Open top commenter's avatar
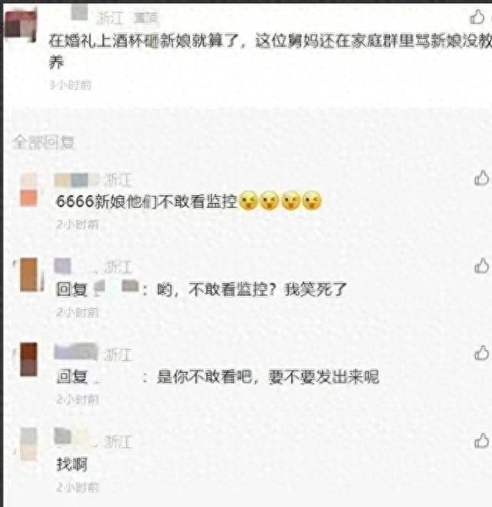Viewport: 492px width, 507px height. [21, 26]
